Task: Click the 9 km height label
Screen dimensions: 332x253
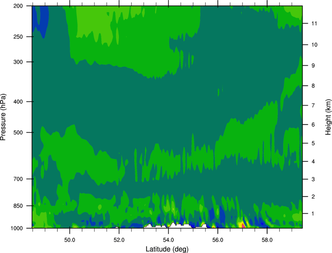Action: click(x=313, y=66)
